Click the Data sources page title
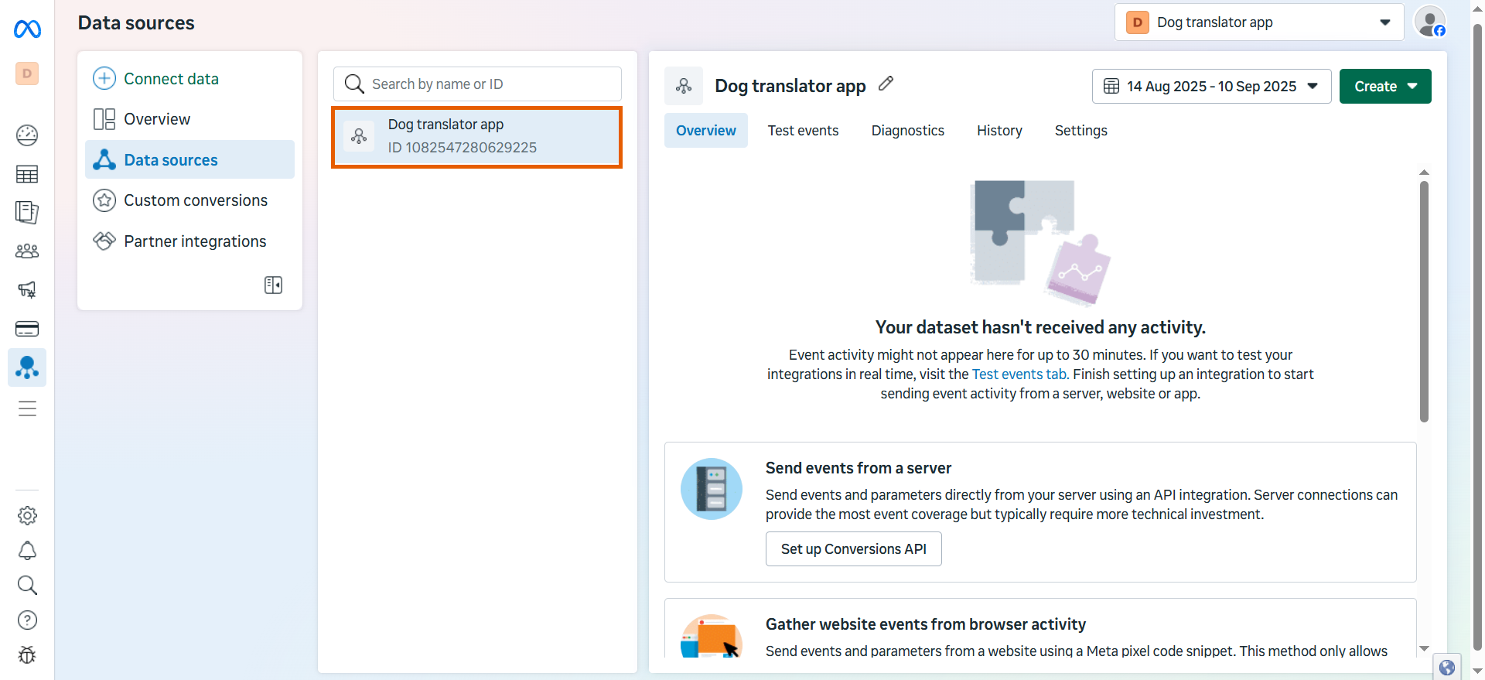1485x680 pixels. [136, 23]
